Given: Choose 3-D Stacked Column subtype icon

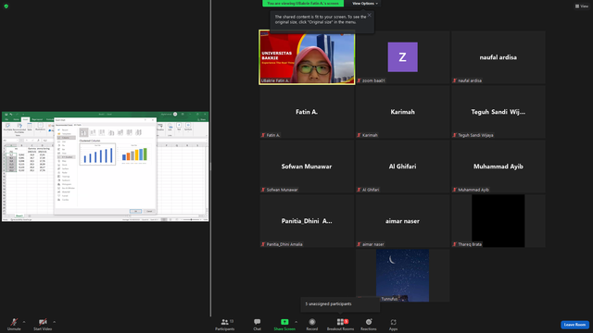Looking at the screenshot, I should [x=120, y=132].
